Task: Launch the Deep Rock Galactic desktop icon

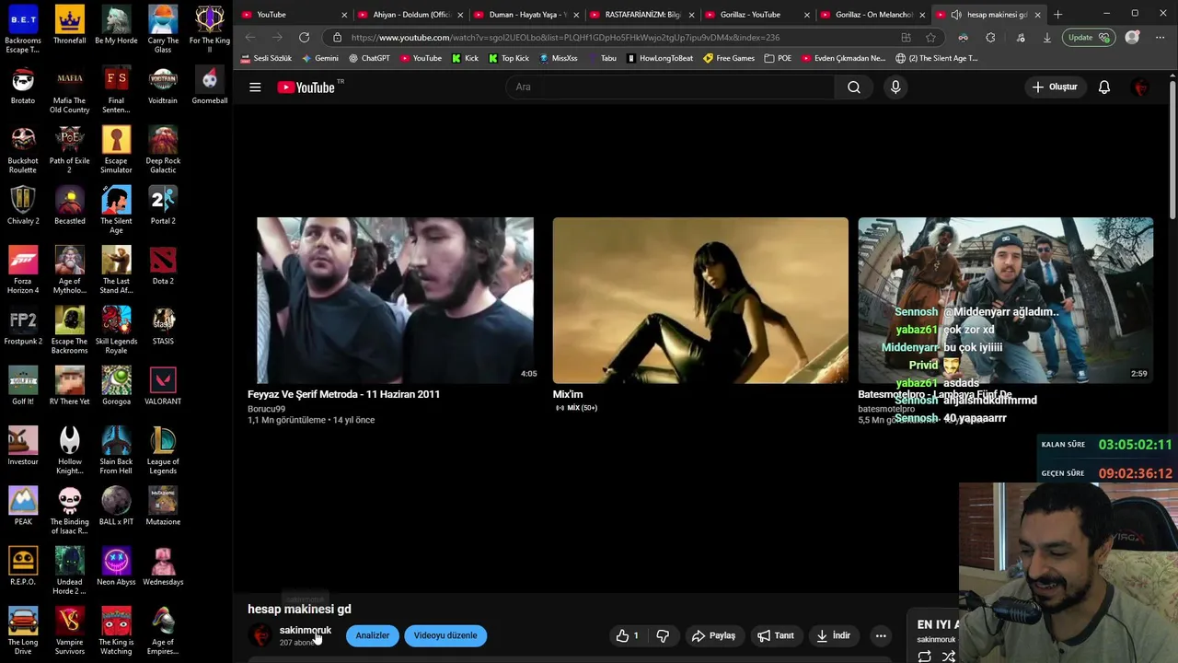Action: click(163, 149)
